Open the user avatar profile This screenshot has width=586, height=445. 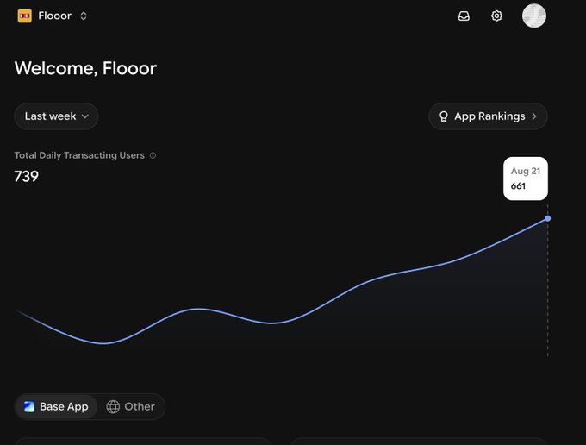point(534,16)
